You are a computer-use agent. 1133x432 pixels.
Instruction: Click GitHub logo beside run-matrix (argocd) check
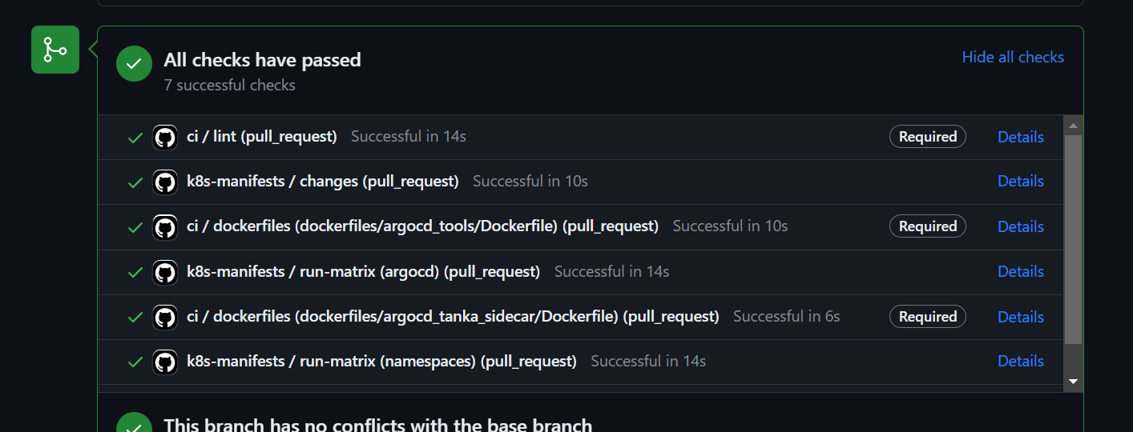tap(165, 272)
